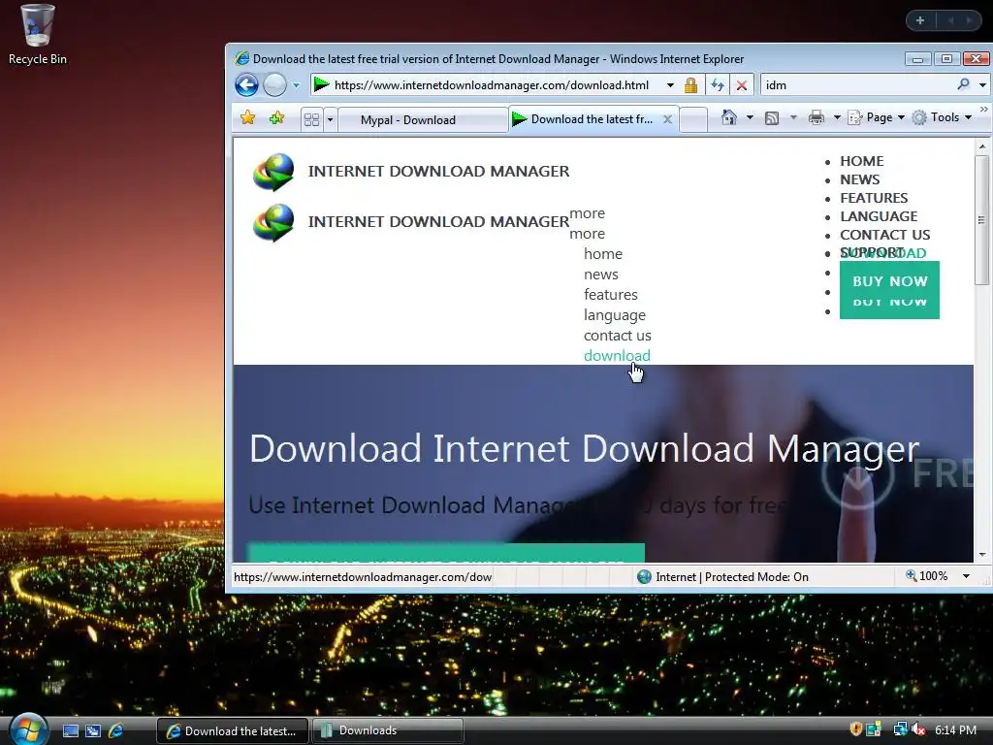Viewport: 993px width, 745px height.
Task: Click the top IDM globe logo
Action: click(273, 172)
